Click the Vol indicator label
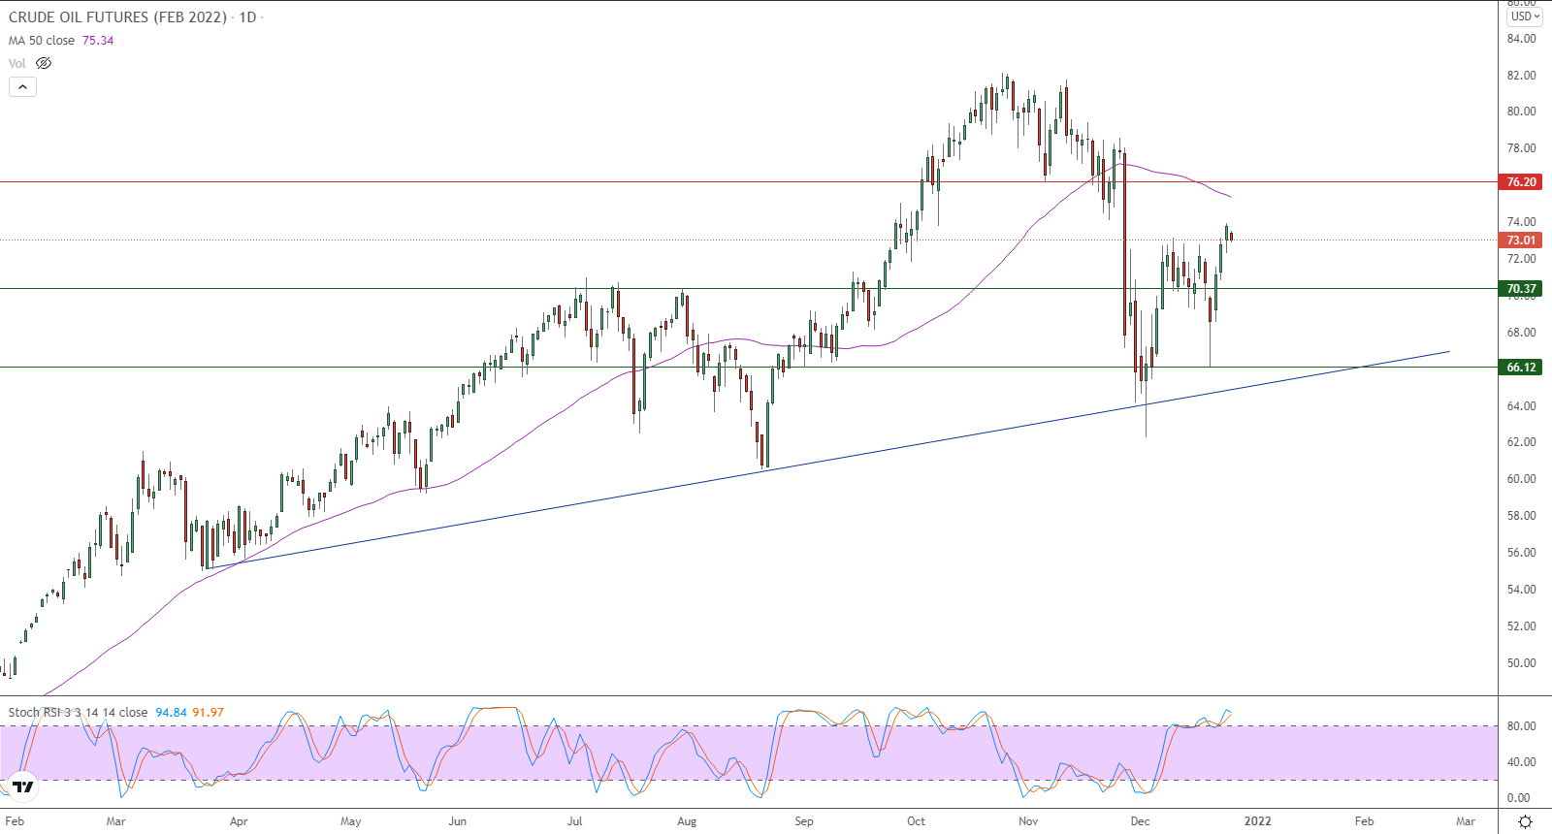Image resolution: width=1552 pixels, height=834 pixels. (16, 63)
